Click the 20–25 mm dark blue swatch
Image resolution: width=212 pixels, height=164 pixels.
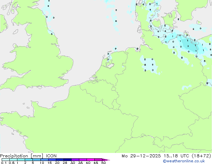pyautogui.click(x=60, y=160)
